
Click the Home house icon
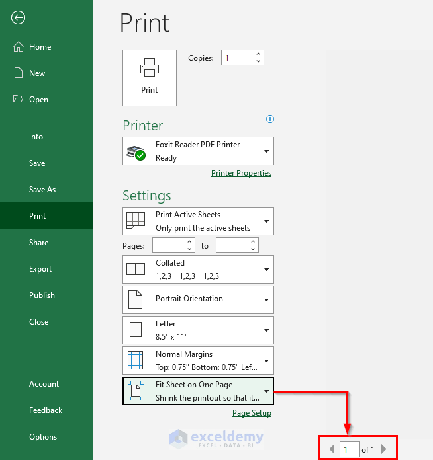point(19,47)
